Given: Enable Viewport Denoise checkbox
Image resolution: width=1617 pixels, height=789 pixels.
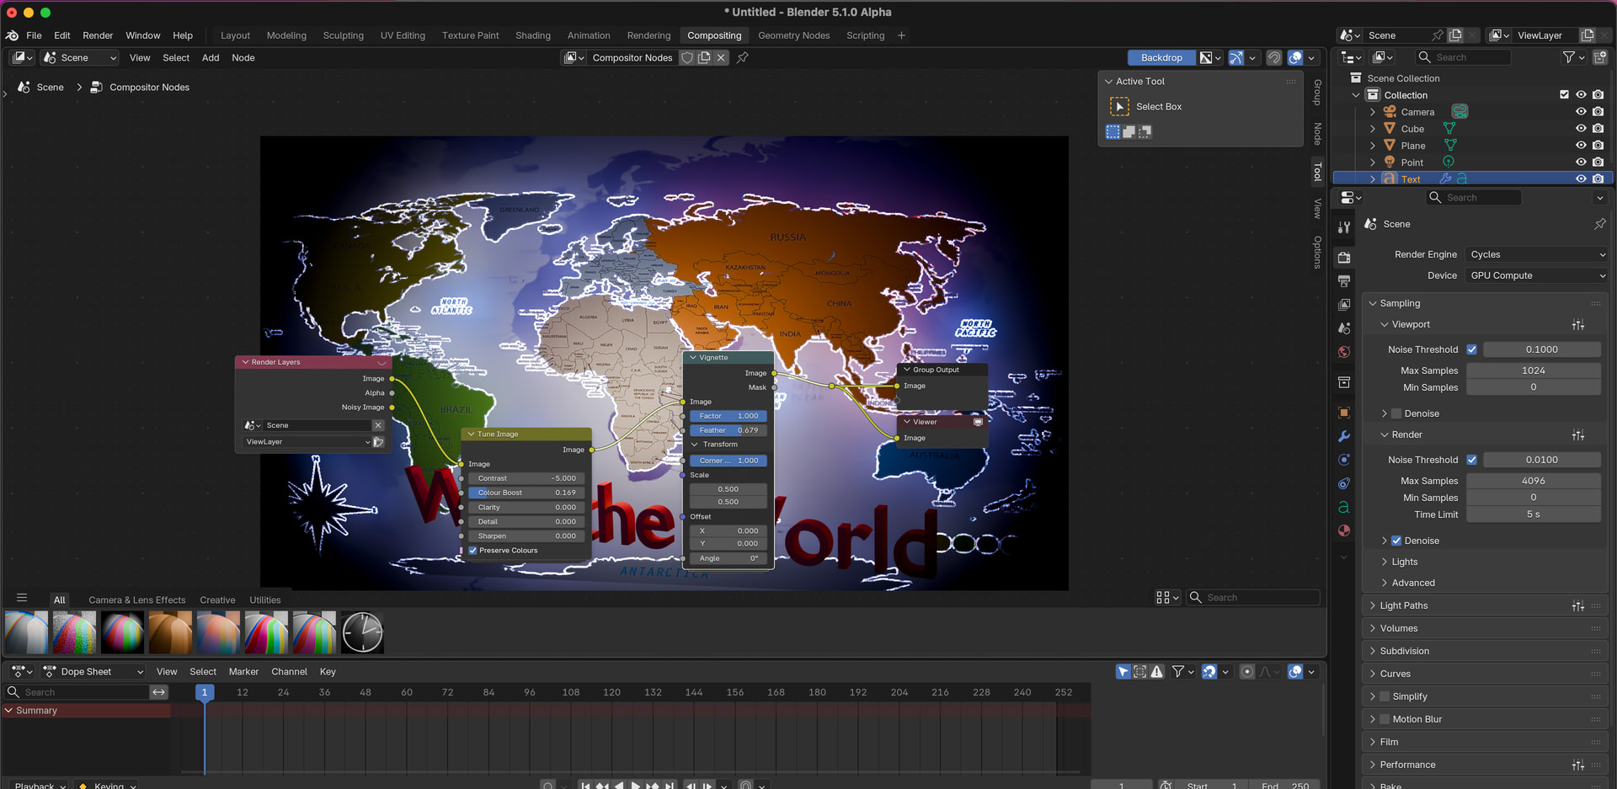Looking at the screenshot, I should (1396, 413).
